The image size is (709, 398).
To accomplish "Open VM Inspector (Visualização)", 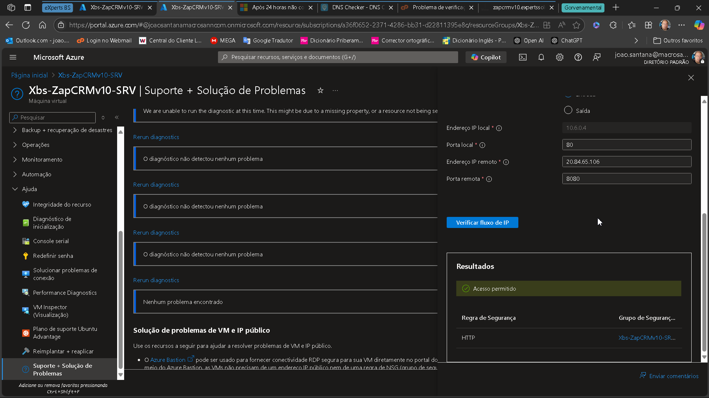I will click(x=51, y=311).
